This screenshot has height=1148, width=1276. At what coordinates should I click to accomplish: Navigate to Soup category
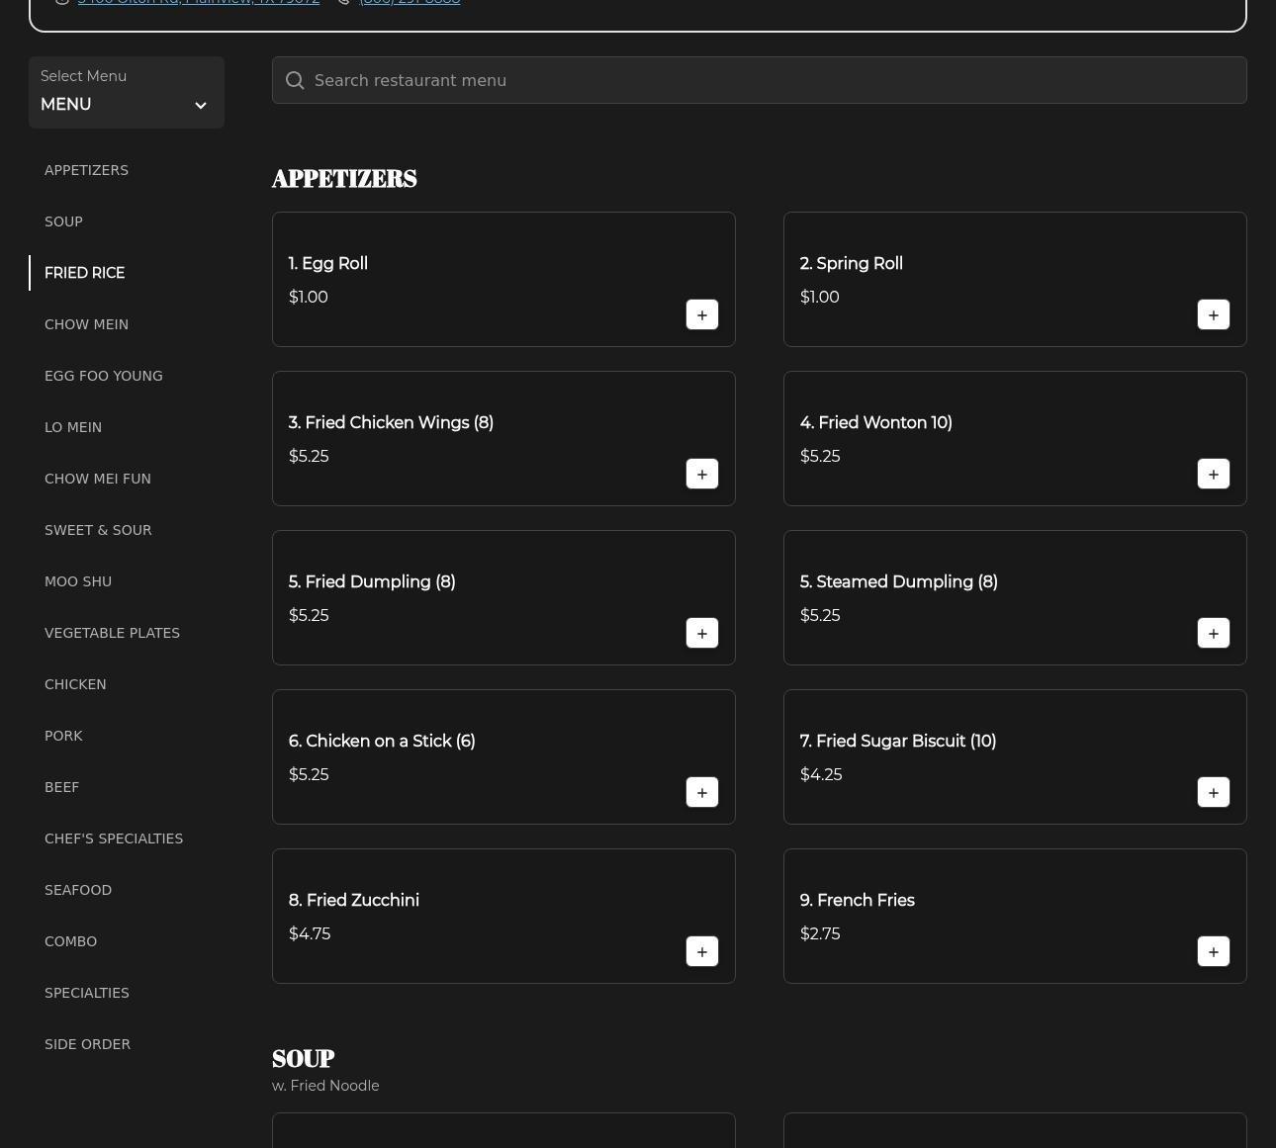[63, 221]
